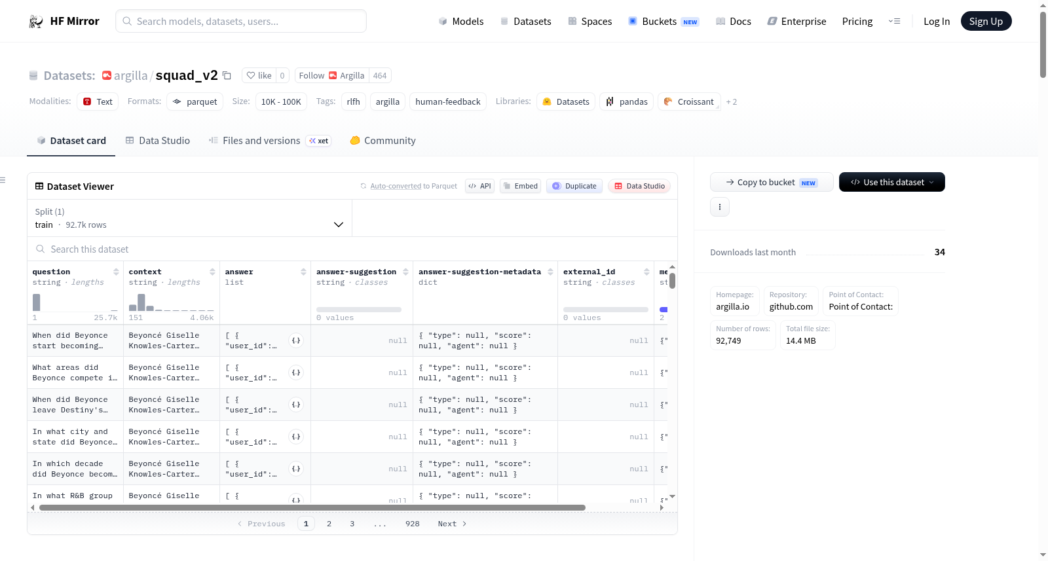1048x561 pixels.
Task: Focus the Search models, datasets, users field
Action: tap(241, 21)
